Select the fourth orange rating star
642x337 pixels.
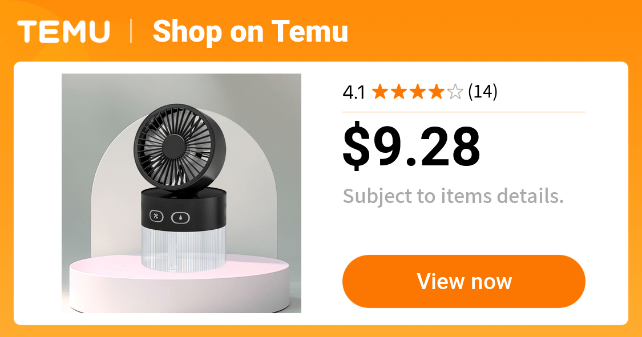point(437,92)
